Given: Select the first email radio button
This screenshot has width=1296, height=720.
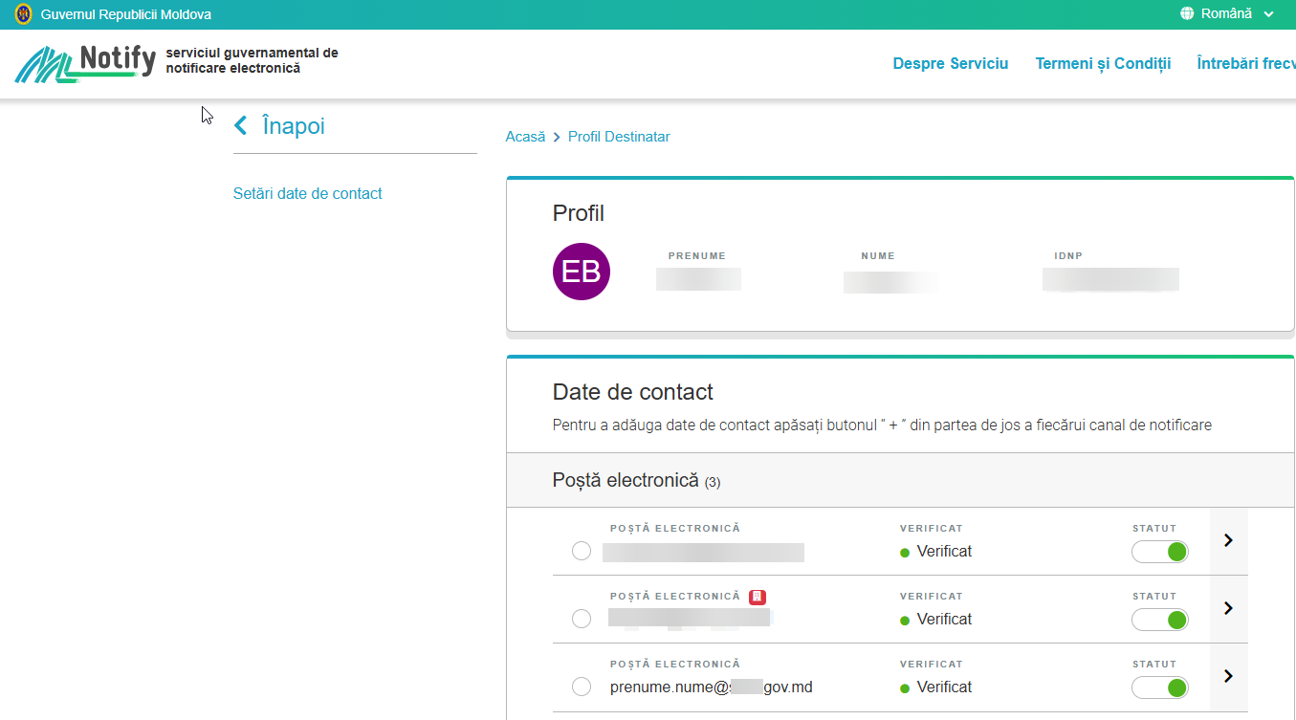Looking at the screenshot, I should tap(582, 552).
